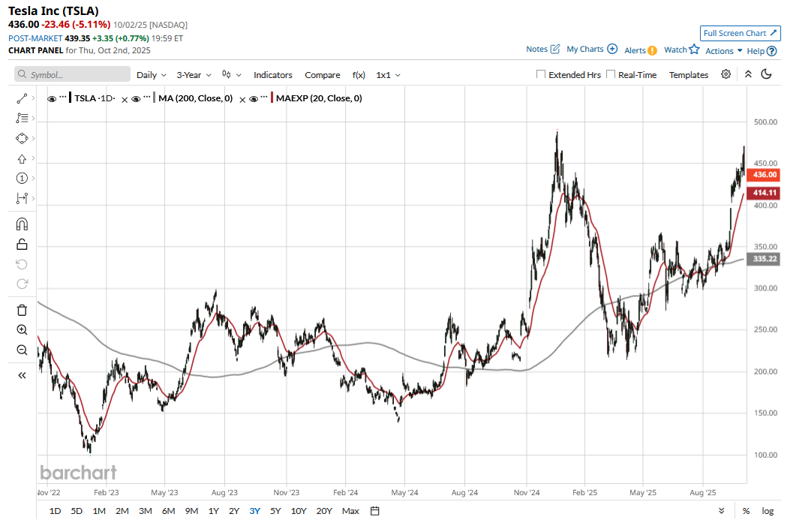Open Compare menu
The image size is (790, 532).
pyautogui.click(x=322, y=74)
